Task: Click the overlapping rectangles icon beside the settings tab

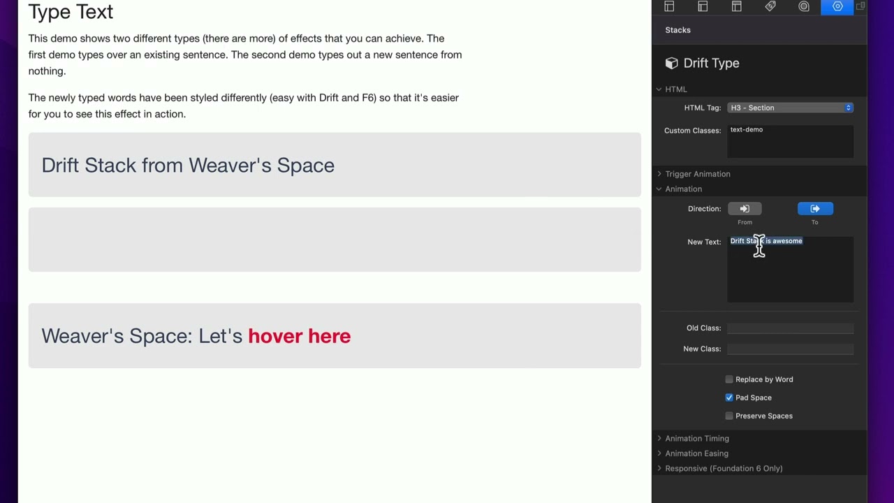Action: 860,6
